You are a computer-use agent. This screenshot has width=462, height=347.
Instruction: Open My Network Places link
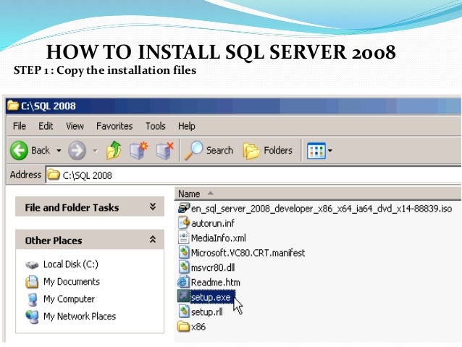point(80,317)
